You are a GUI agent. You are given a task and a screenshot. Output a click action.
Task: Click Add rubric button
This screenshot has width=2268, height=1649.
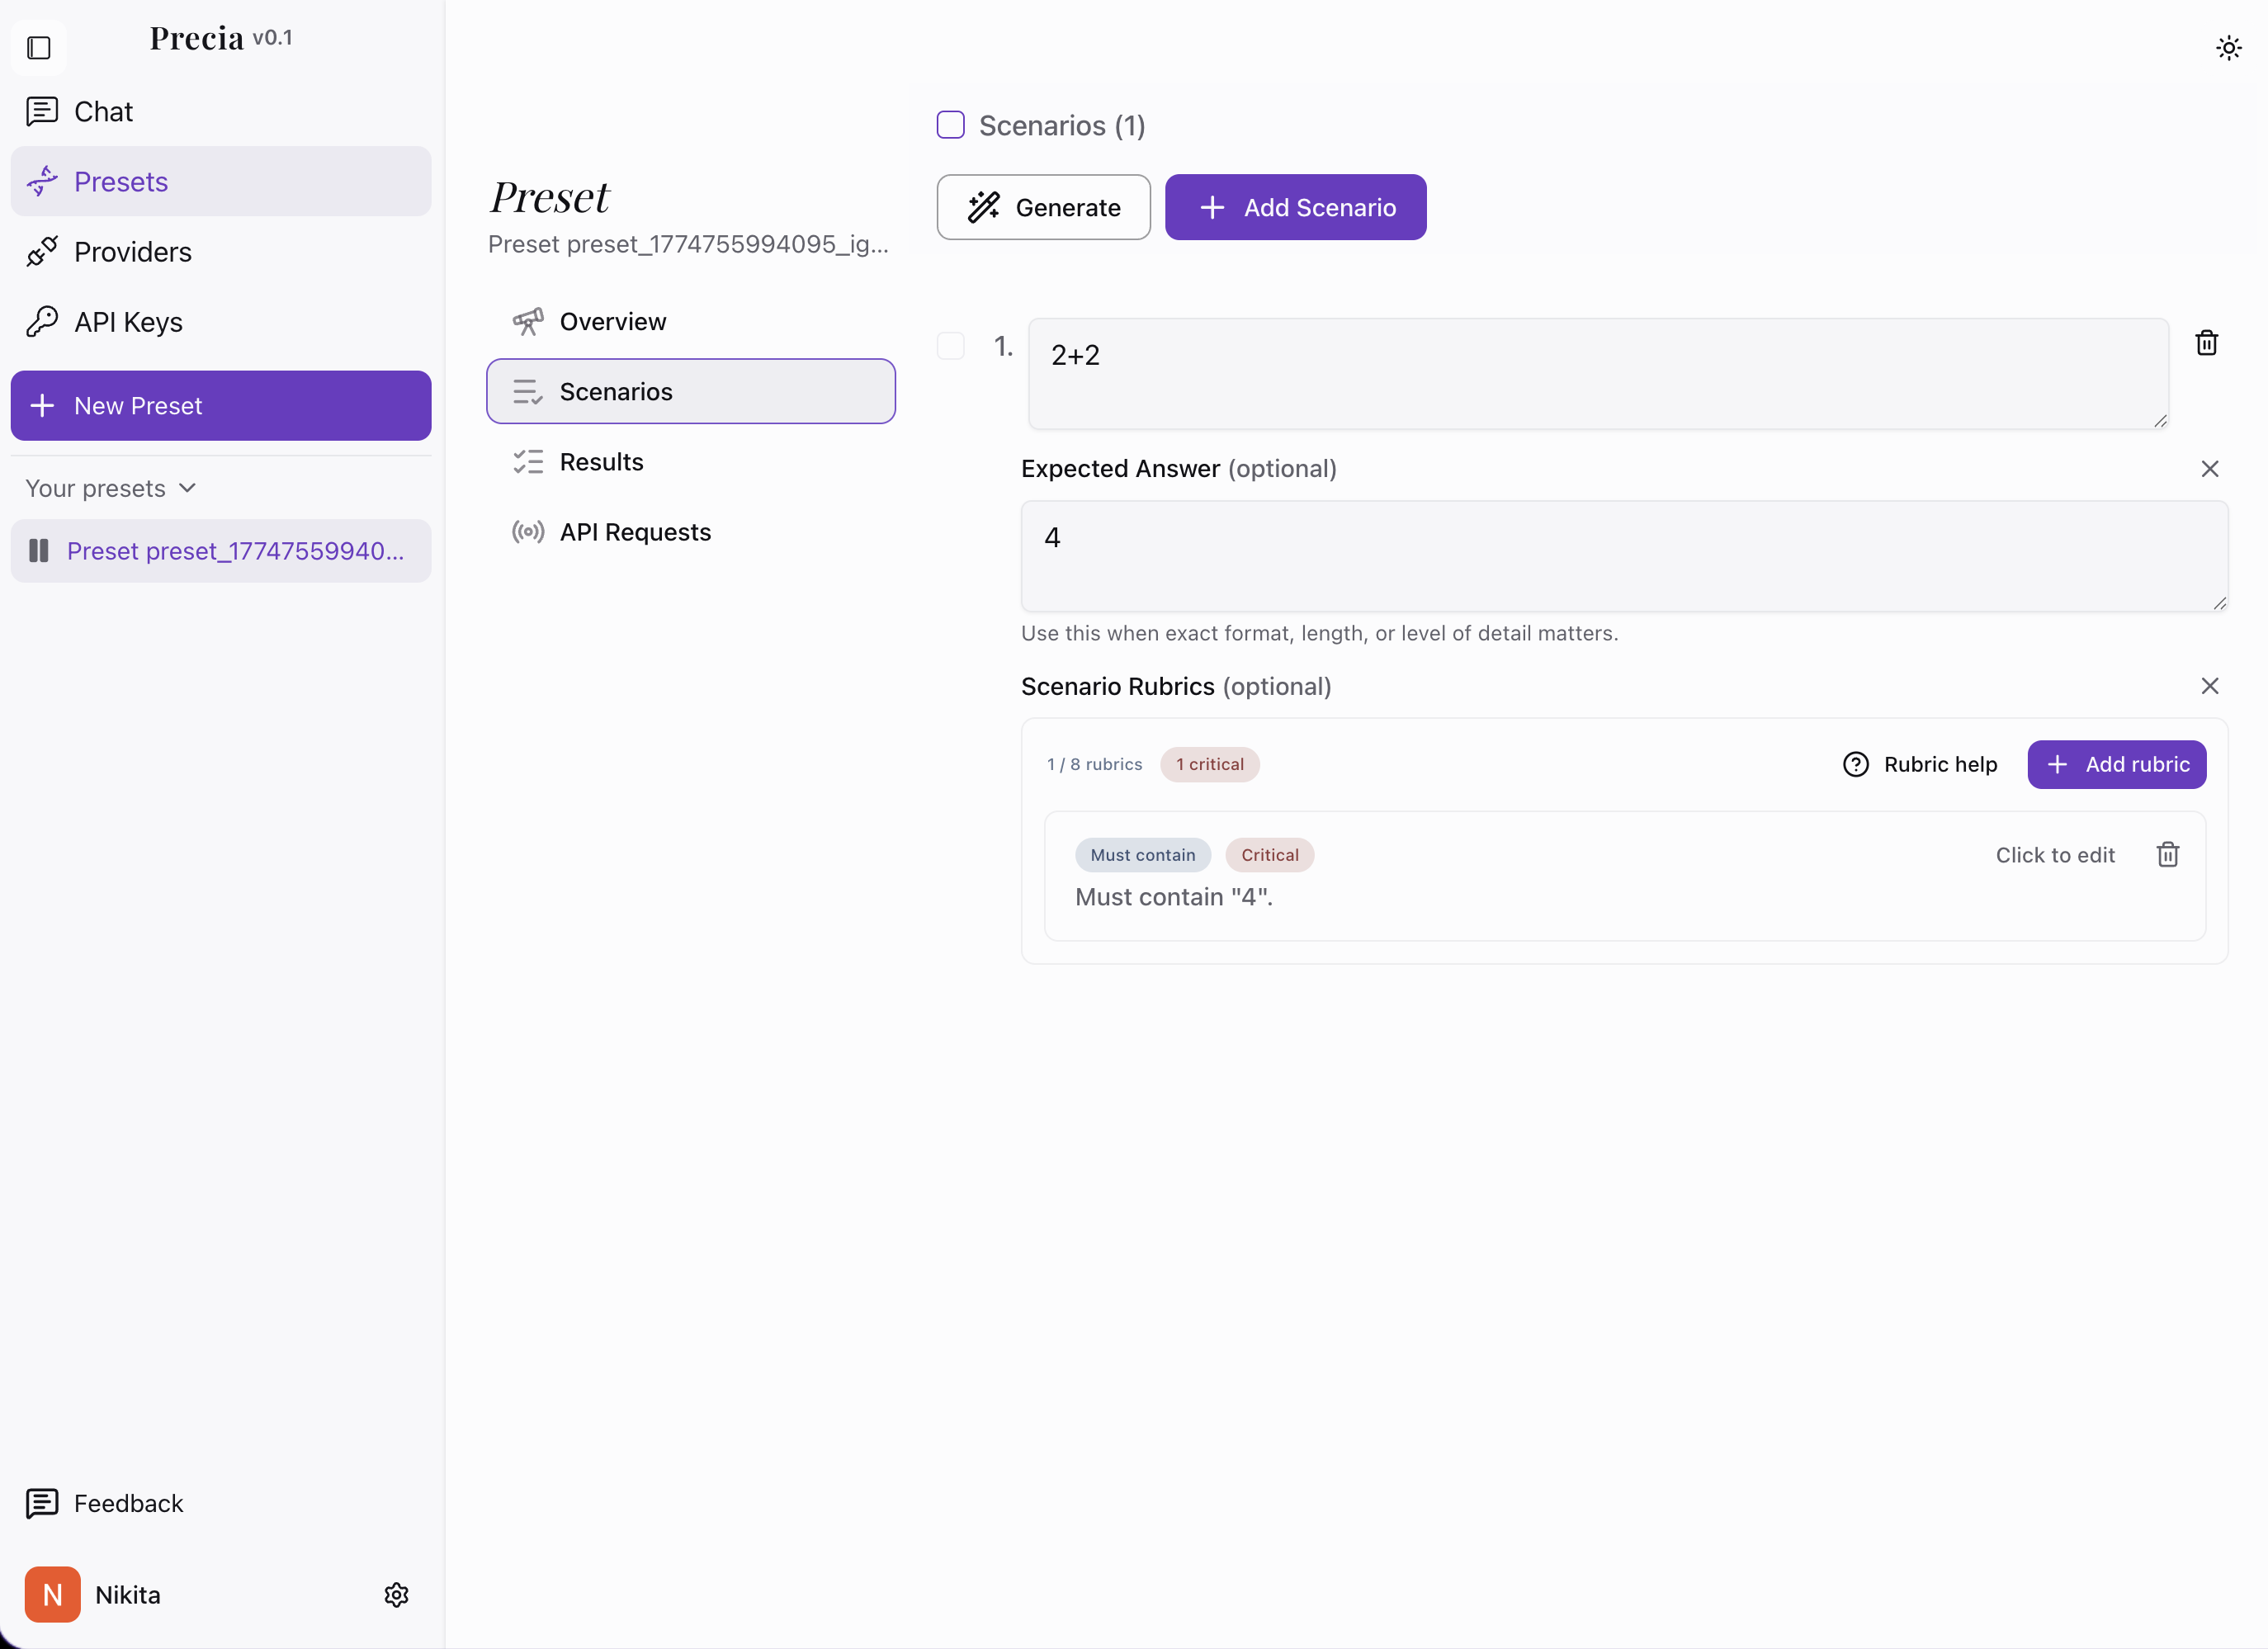click(x=2116, y=764)
